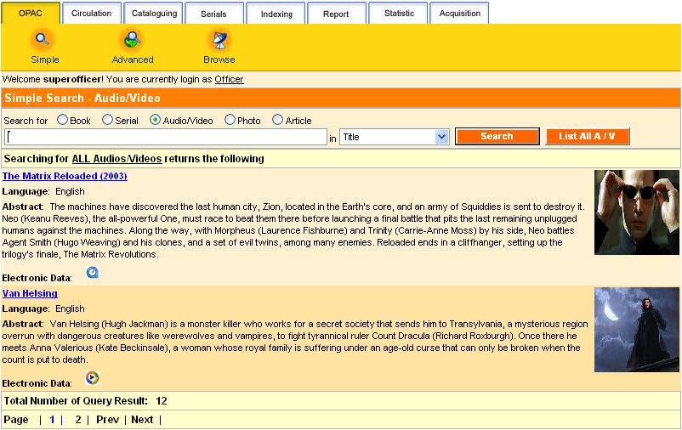Click the Officer login link
This screenshot has width=682, height=430.
coord(229,79)
